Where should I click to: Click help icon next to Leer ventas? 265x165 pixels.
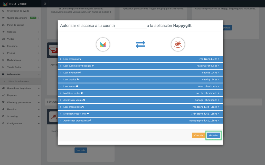[x=77, y=86]
